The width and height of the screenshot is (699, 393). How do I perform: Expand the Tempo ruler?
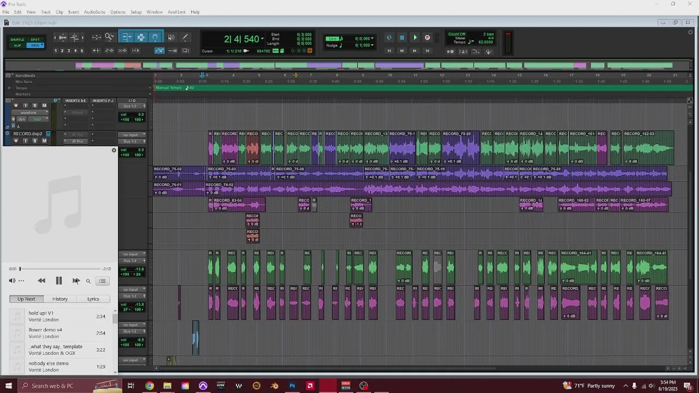tap(9, 88)
